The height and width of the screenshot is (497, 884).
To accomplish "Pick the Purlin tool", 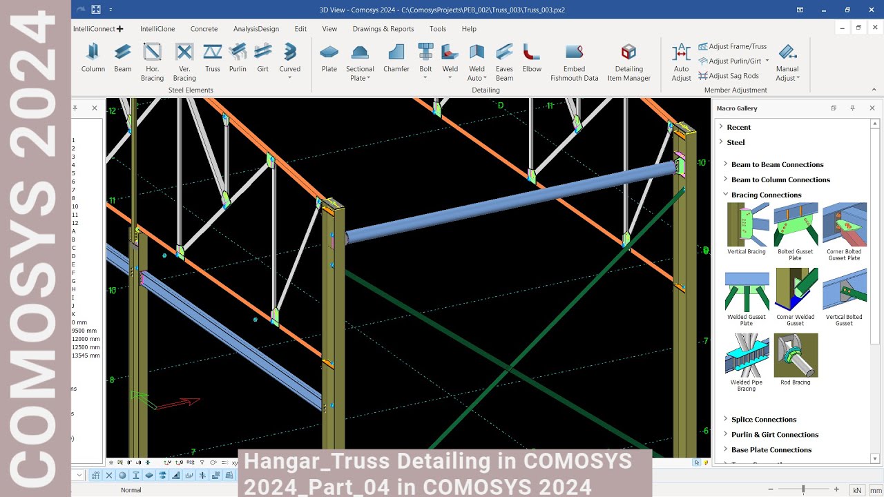I will coord(238,58).
